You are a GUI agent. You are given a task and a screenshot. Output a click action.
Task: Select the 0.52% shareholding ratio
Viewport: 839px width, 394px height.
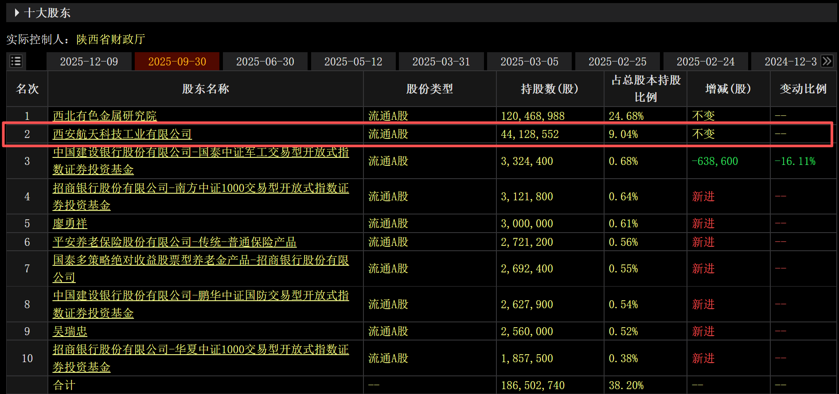623,331
